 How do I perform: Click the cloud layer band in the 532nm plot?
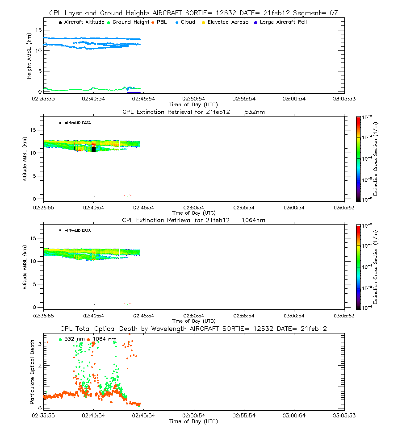pos(92,145)
